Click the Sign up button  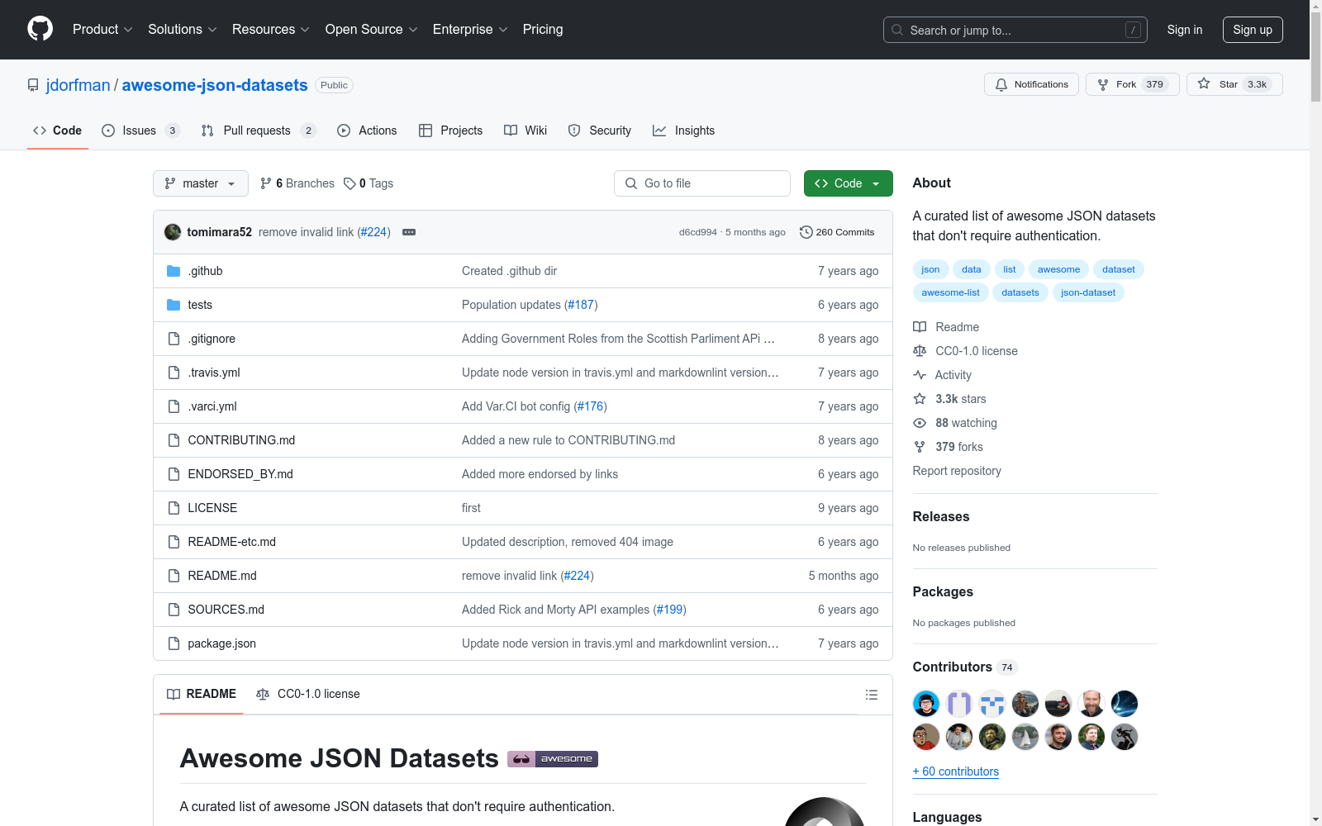pos(1253,30)
